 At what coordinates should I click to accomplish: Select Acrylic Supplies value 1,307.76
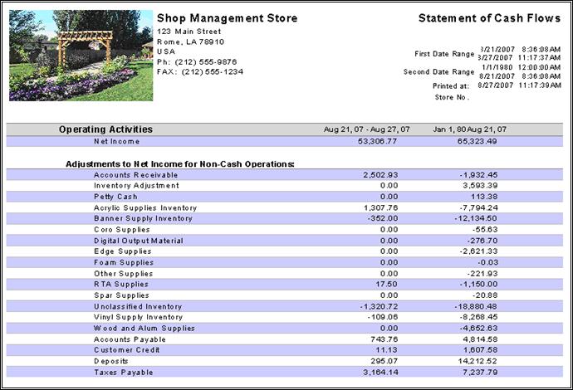(381, 207)
